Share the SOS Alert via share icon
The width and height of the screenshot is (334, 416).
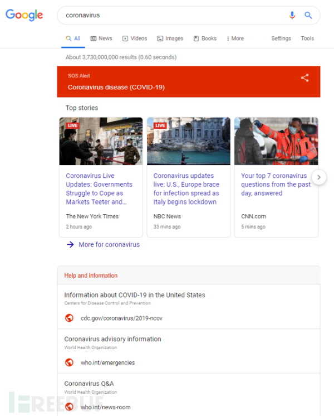pos(304,78)
